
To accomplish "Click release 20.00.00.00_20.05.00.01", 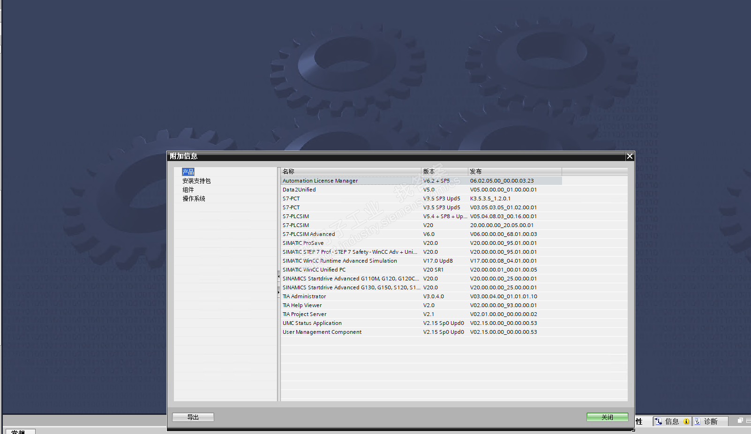I will [502, 225].
